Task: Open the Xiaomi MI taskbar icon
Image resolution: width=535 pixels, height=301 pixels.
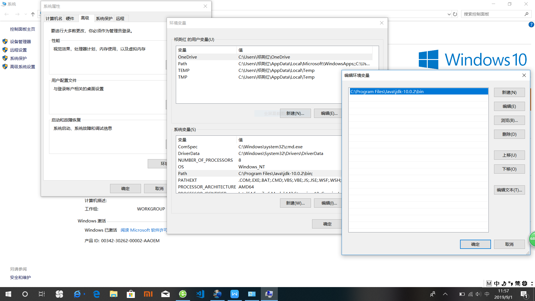Action: (148, 294)
